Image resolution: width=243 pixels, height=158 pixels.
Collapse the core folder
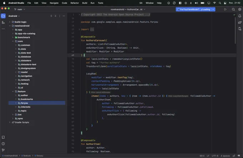13,41
